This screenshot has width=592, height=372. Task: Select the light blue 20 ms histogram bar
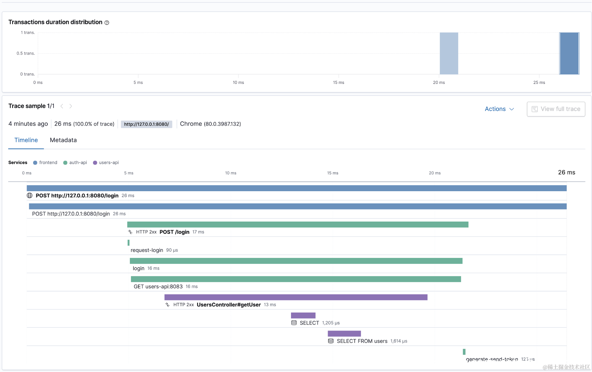449,53
